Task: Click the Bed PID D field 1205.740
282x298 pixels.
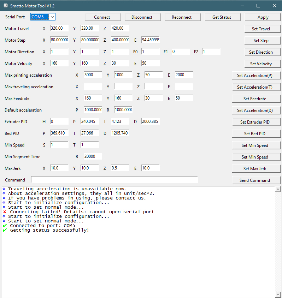Action: (x=120, y=133)
